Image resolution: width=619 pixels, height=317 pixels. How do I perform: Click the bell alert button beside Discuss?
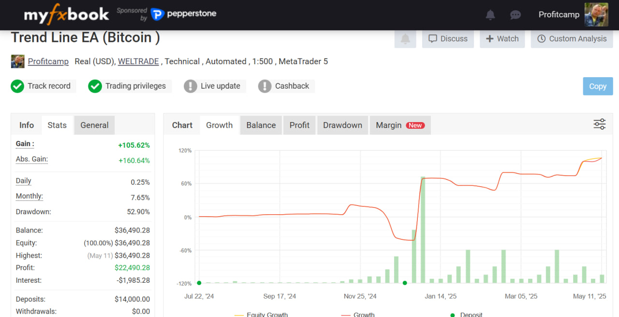pyautogui.click(x=405, y=39)
